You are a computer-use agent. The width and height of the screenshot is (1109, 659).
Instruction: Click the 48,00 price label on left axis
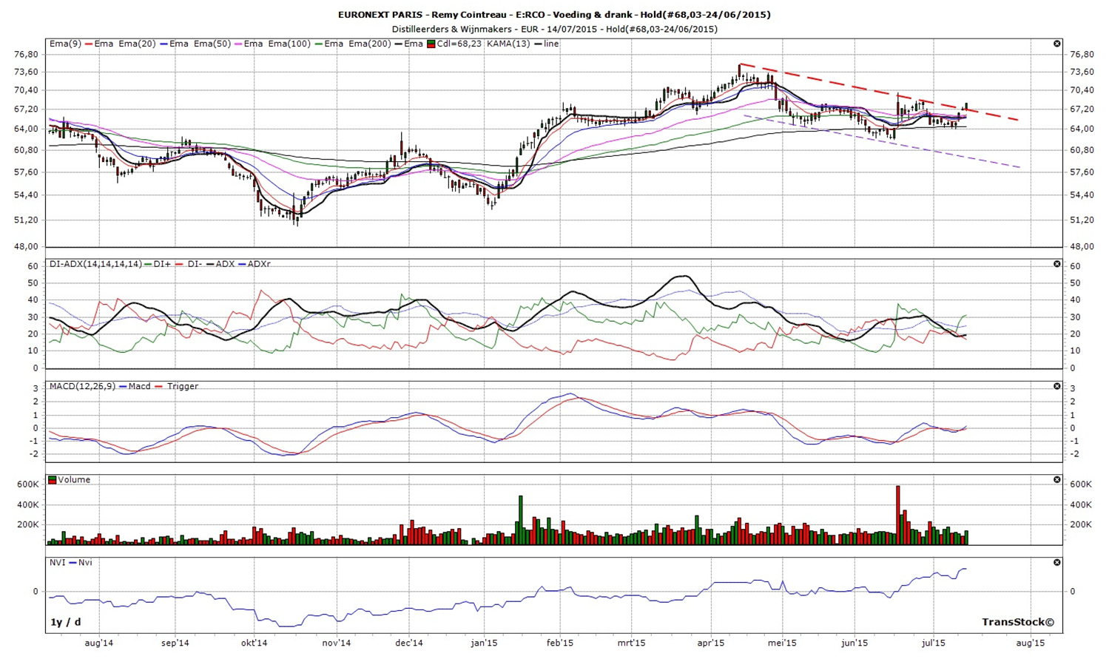(x=26, y=247)
